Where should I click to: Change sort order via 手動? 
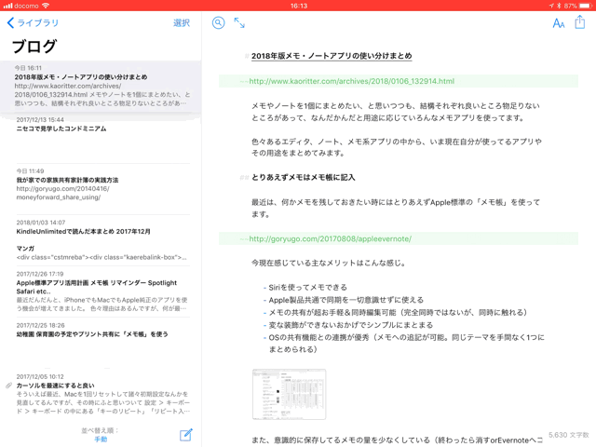101,439
